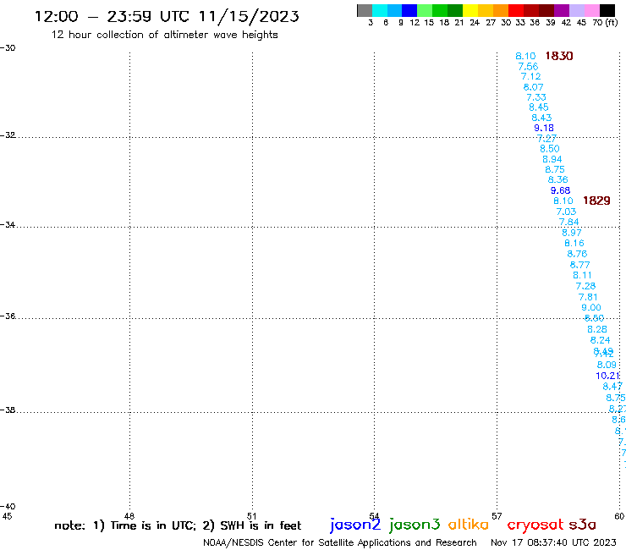This screenshot has height=550, width=626.
Task: Click the black legend color swatch
Action: coord(607,10)
